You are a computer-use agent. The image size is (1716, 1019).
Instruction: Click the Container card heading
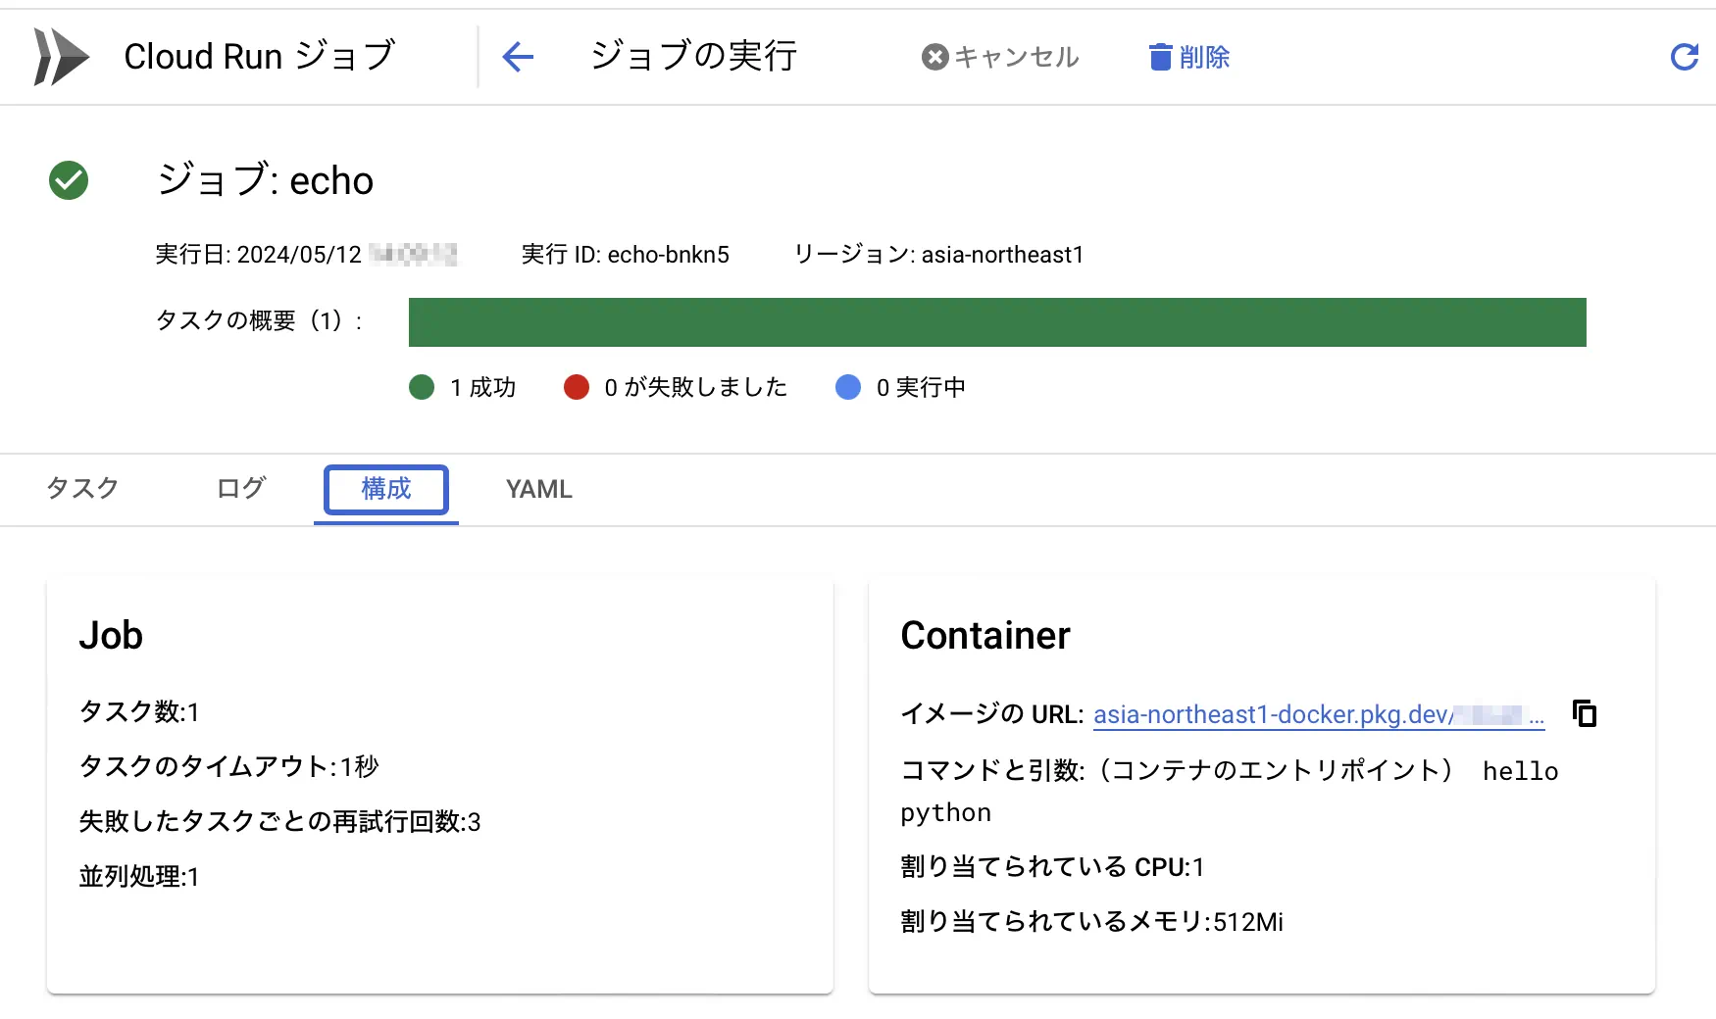pos(985,636)
